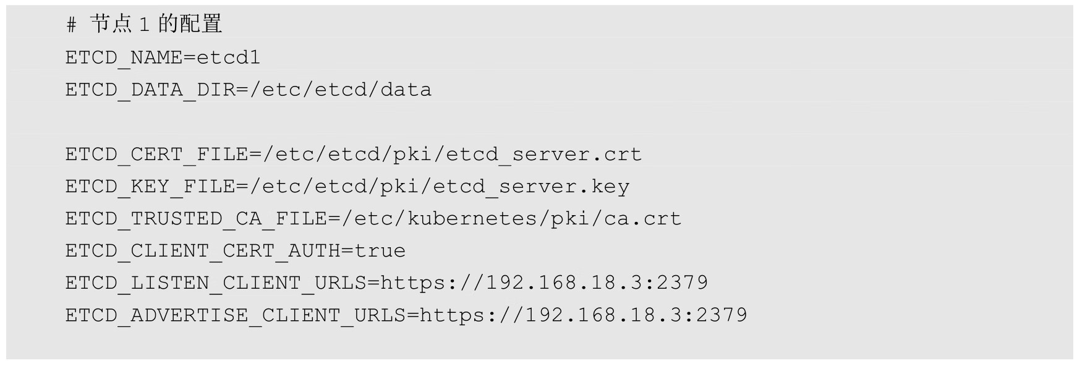Click the ETCD_DATA_DIR variable name
The image size is (1077, 366).
(x=150, y=90)
